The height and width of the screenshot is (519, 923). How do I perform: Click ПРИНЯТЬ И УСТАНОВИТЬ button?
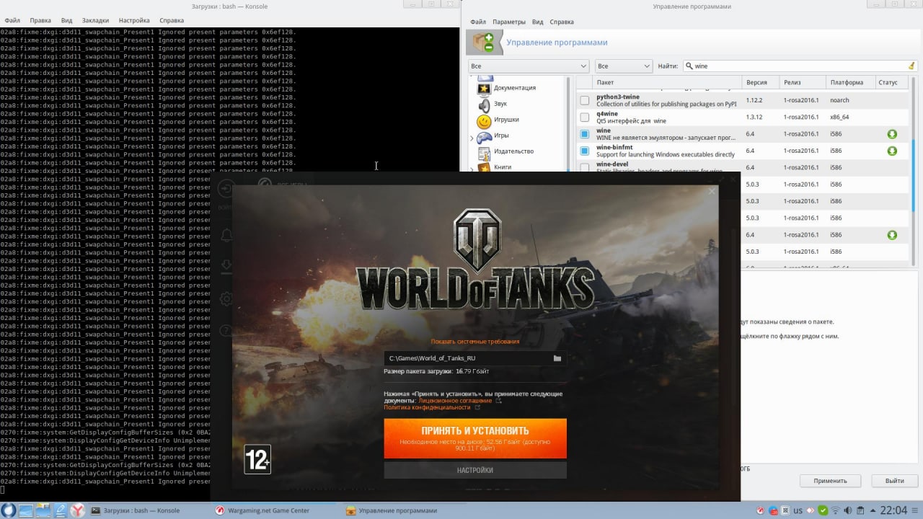[x=475, y=439]
